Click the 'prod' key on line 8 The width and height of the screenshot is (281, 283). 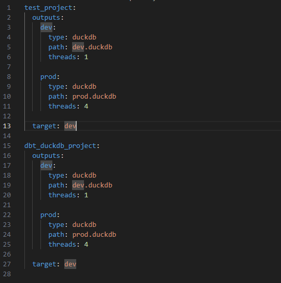[x=48, y=77]
